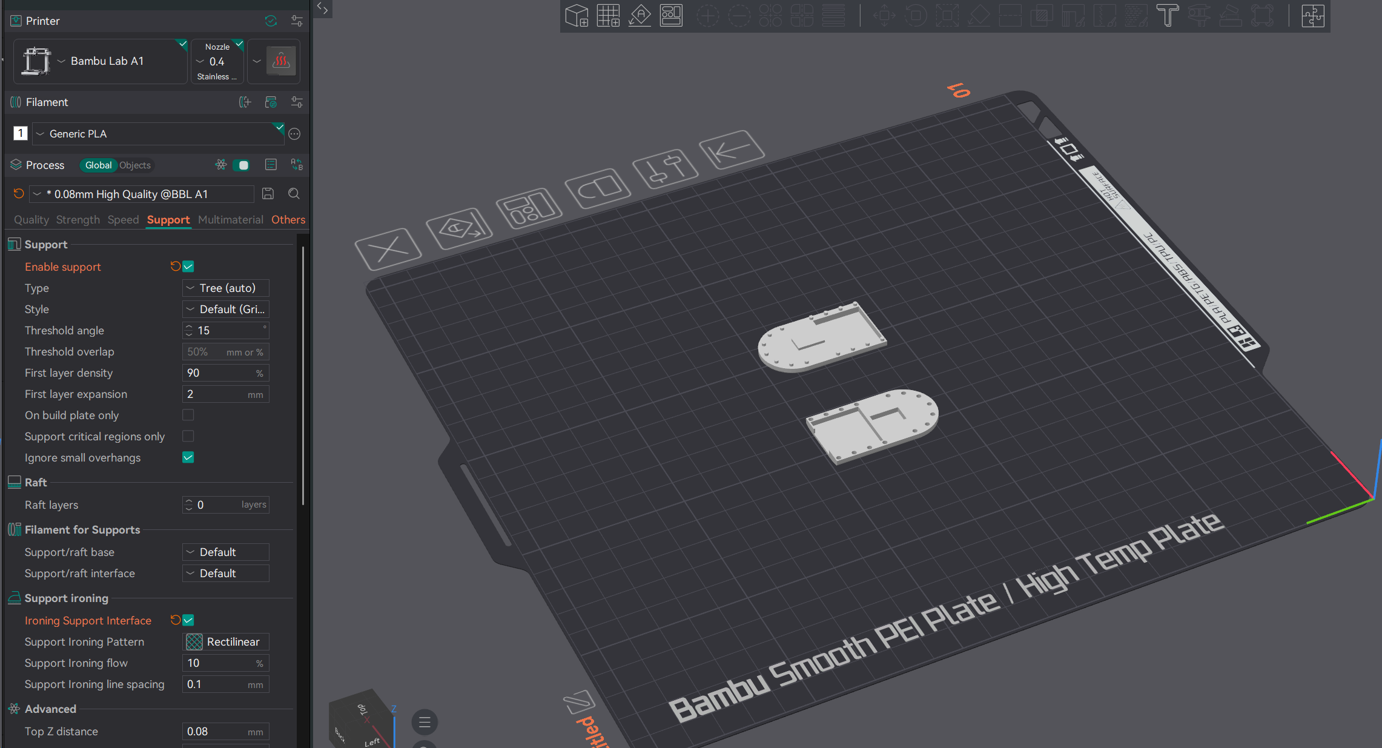This screenshot has height=748, width=1382.
Task: Switch to the Strength tab
Action: [x=78, y=219]
